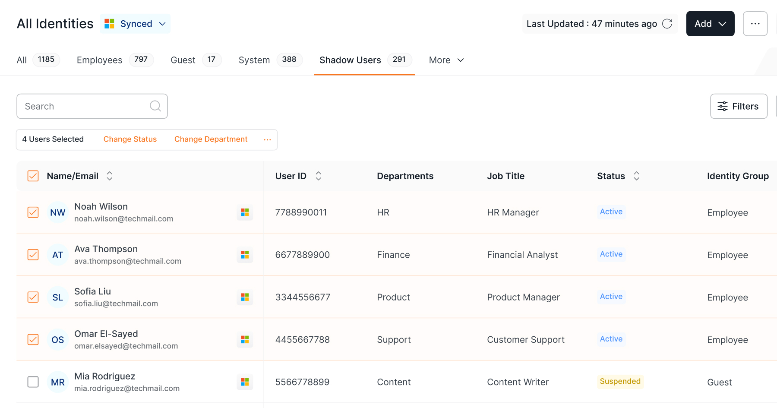Click the Guest identity group cell
The width and height of the screenshot is (777, 408).
(719, 382)
